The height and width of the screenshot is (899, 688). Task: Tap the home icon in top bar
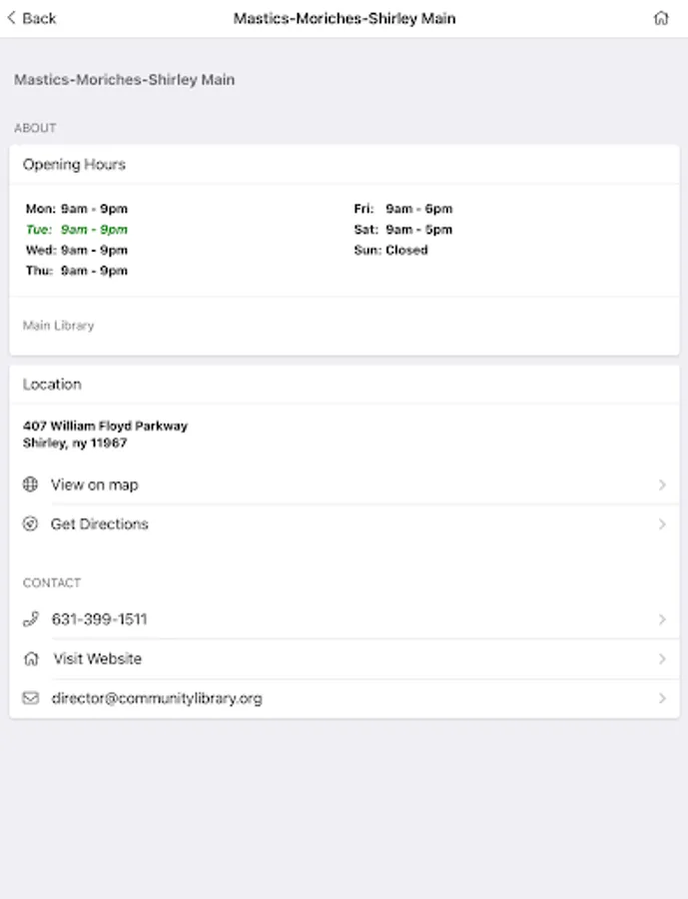pyautogui.click(x=661, y=18)
